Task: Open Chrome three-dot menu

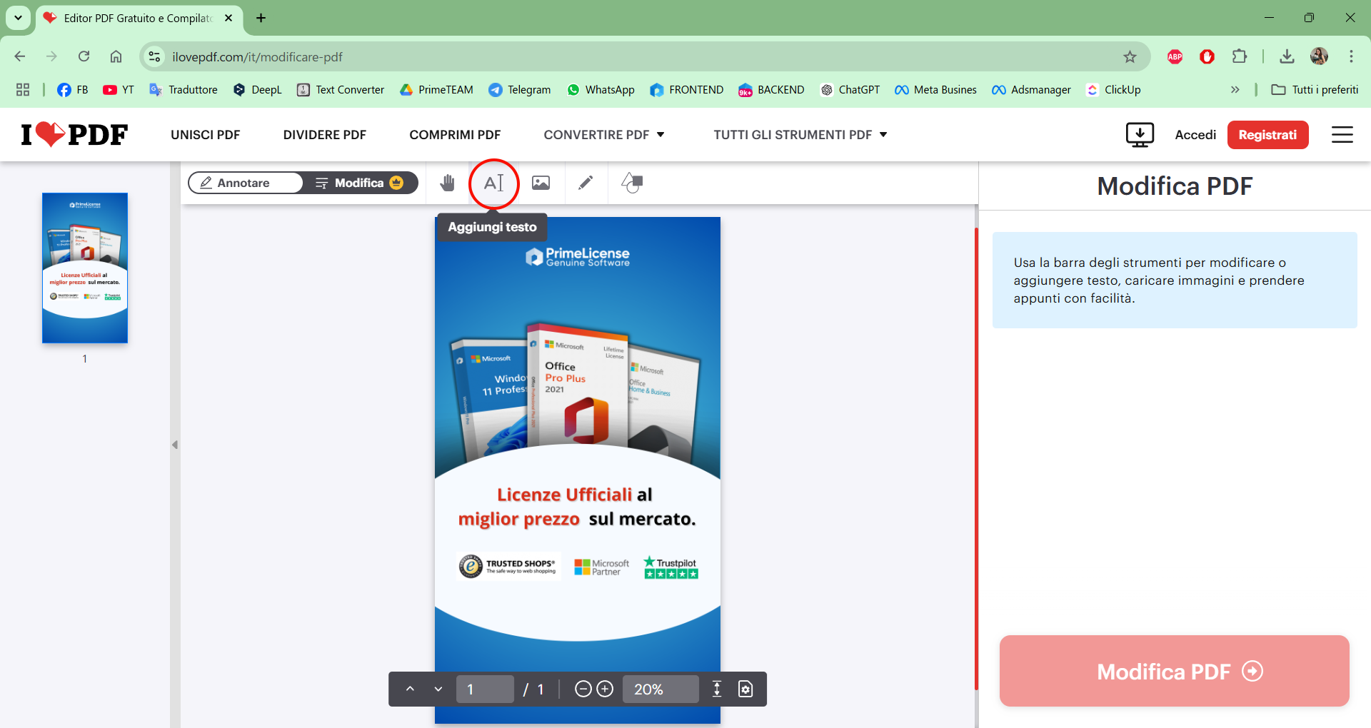Action: 1351,56
